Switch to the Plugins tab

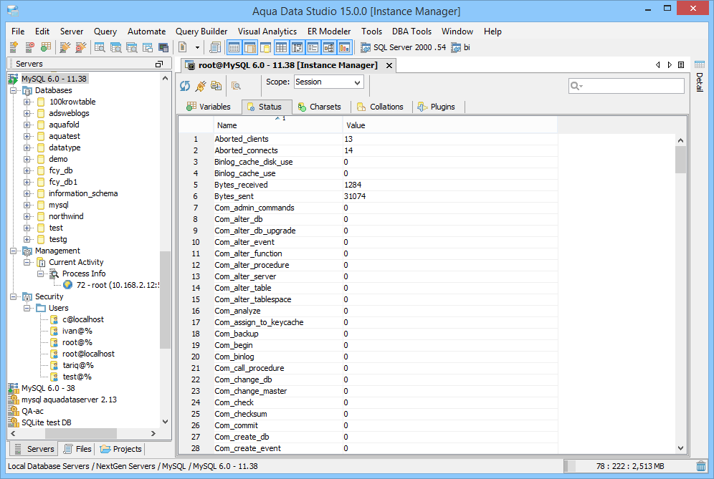437,107
